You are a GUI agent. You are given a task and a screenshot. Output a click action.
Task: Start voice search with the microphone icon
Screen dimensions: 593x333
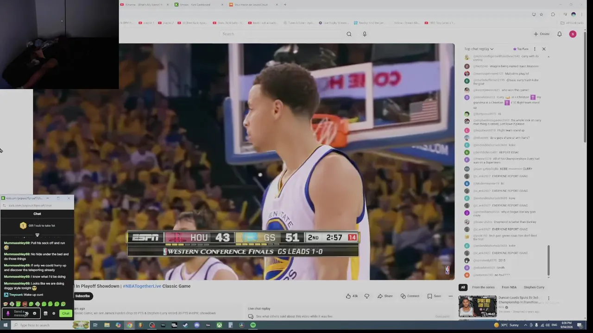pyautogui.click(x=365, y=34)
